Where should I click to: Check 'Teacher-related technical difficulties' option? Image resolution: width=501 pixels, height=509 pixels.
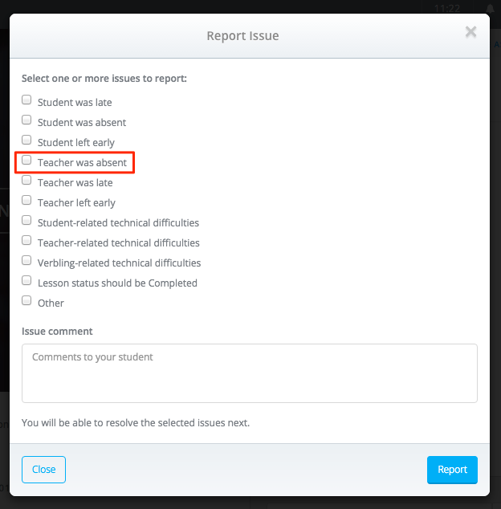click(26, 241)
